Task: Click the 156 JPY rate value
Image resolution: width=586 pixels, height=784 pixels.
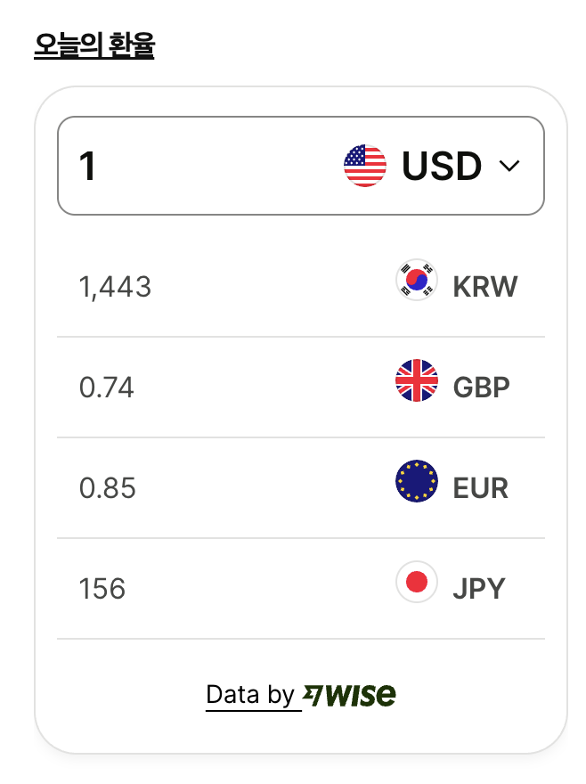Action: click(102, 589)
